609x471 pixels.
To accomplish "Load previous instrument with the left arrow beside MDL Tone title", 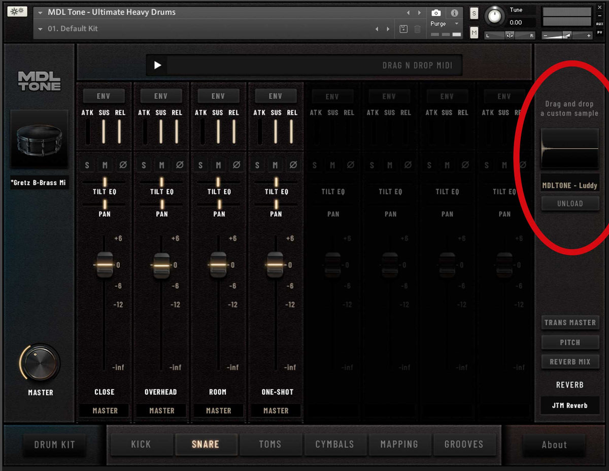I will 408,13.
